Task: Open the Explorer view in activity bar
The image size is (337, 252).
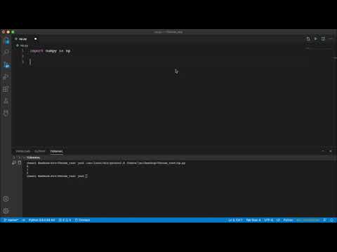Action: tap(6, 41)
